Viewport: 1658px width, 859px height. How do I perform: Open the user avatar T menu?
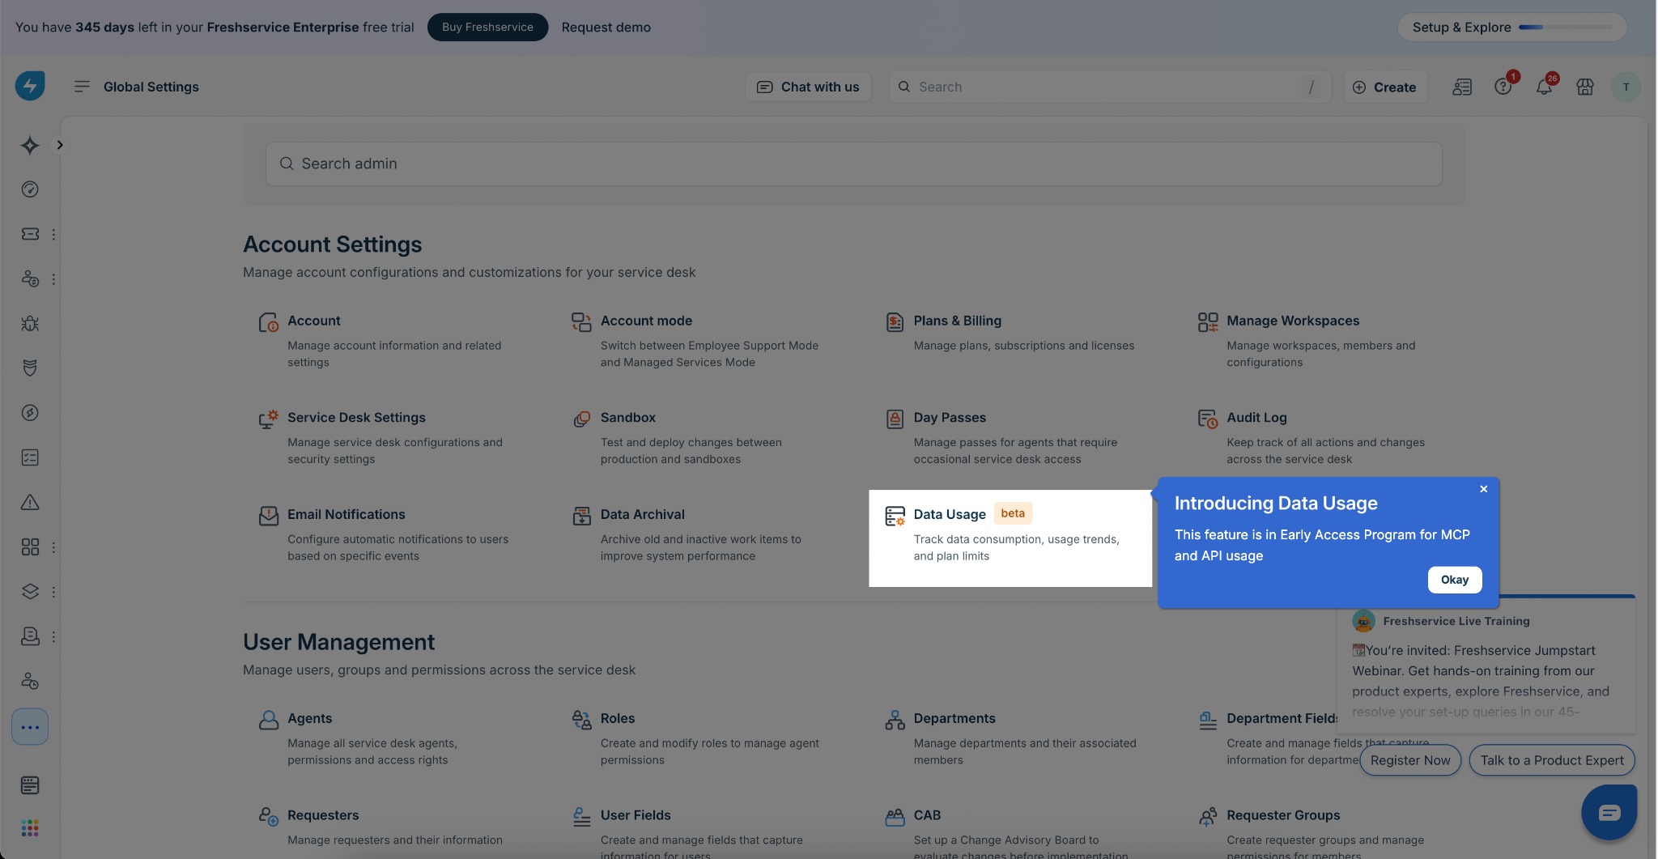(x=1626, y=87)
